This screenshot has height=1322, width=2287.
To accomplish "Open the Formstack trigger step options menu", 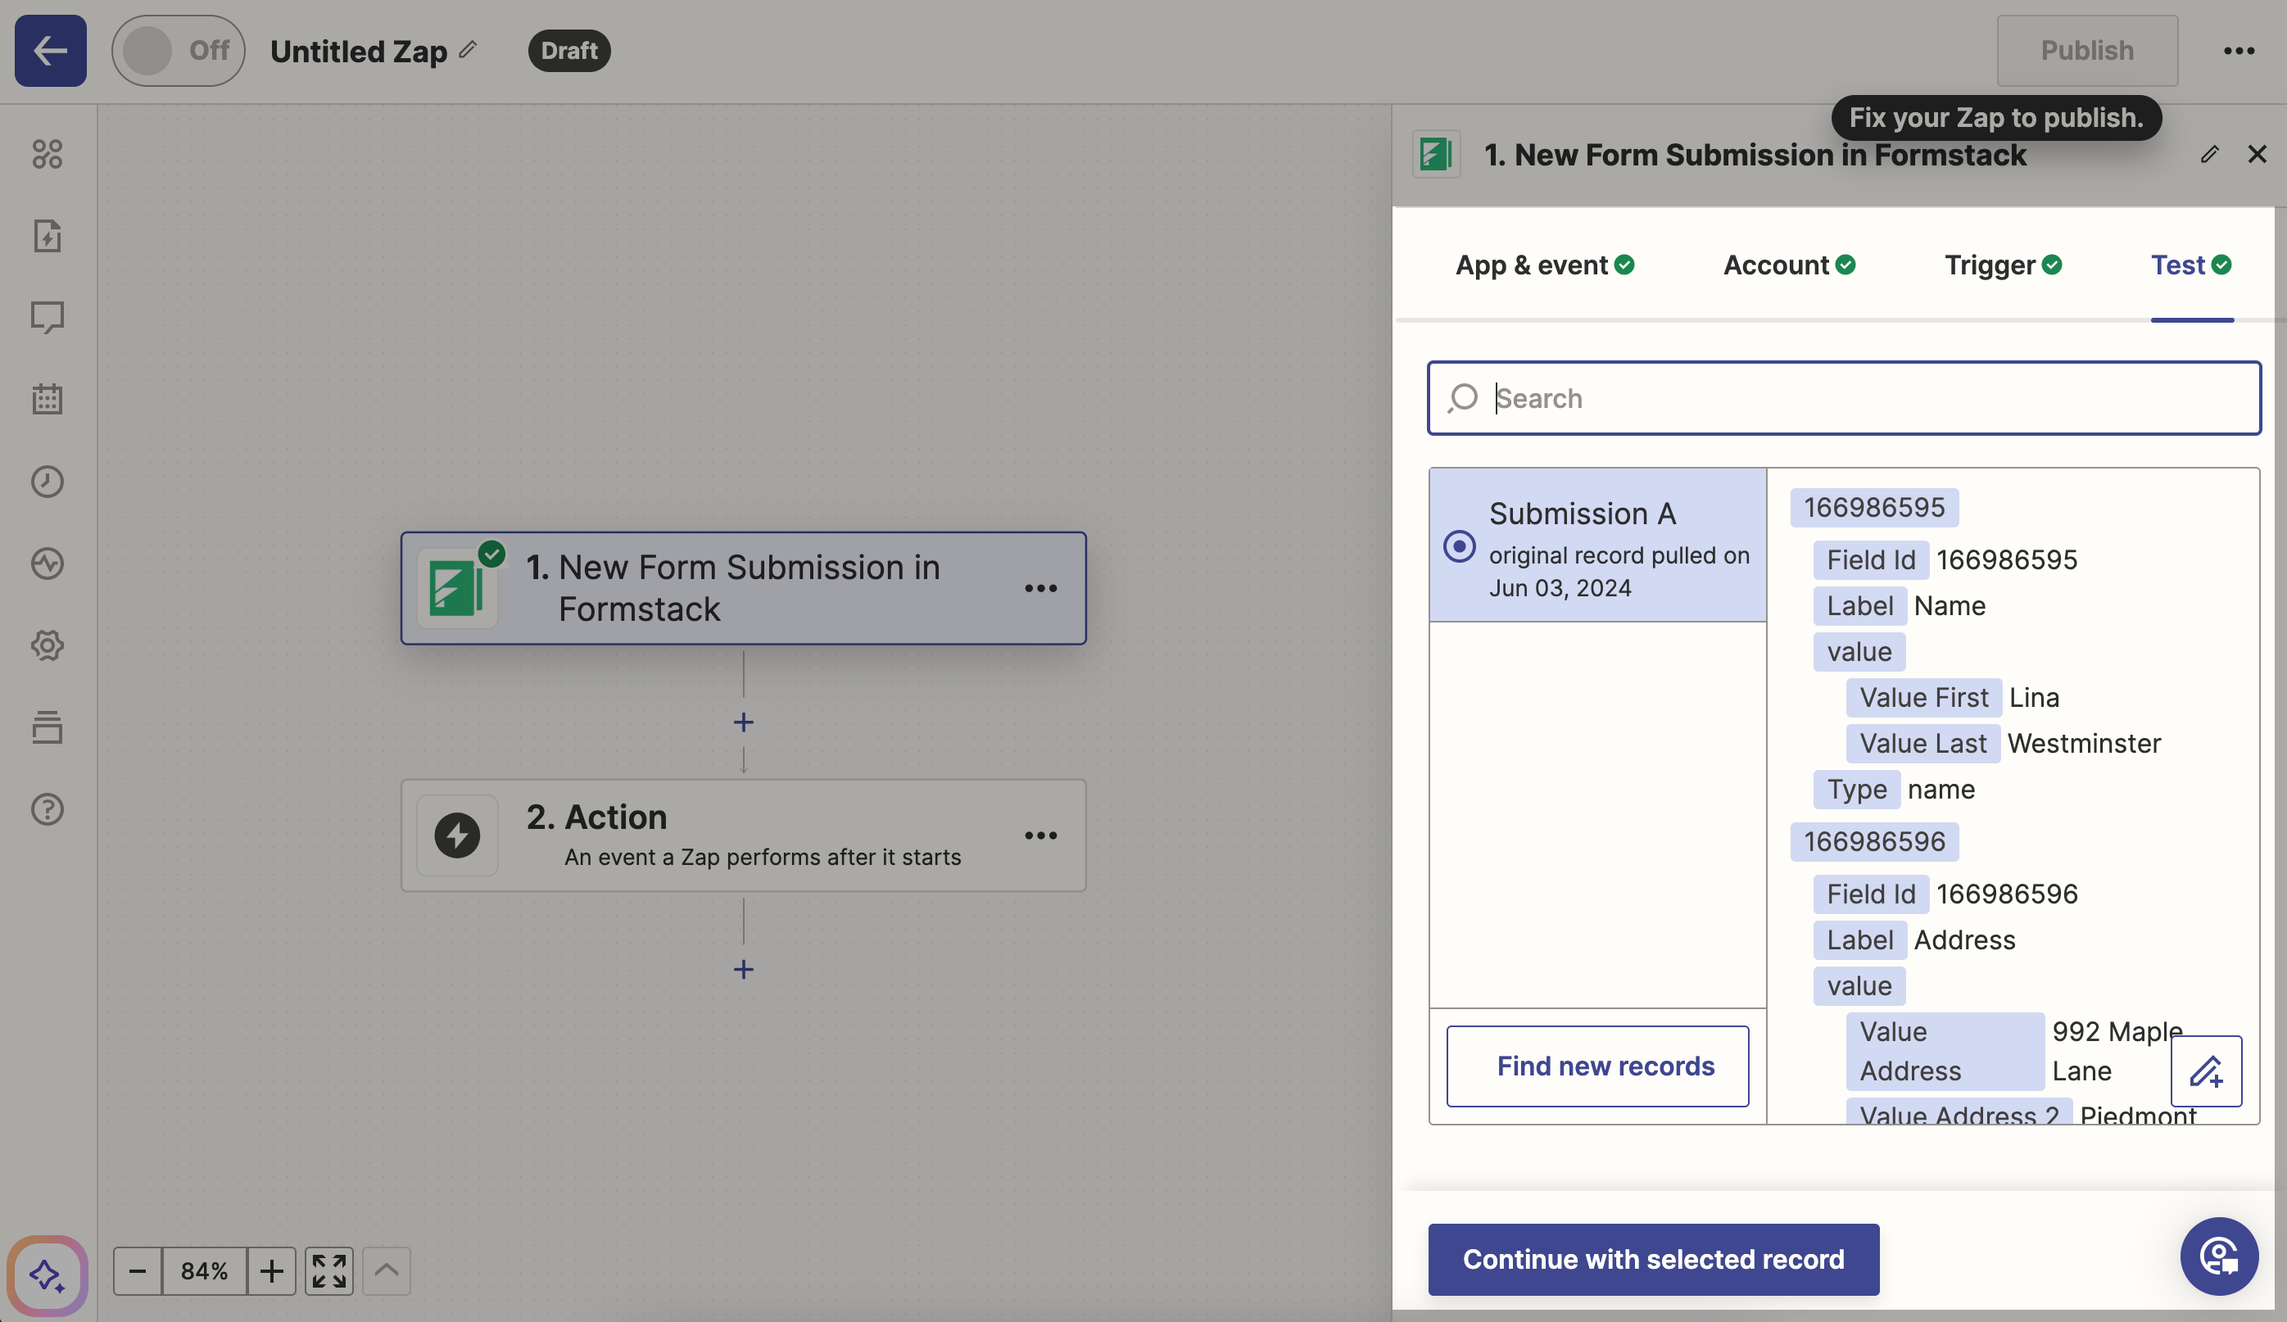I will click(x=1040, y=588).
